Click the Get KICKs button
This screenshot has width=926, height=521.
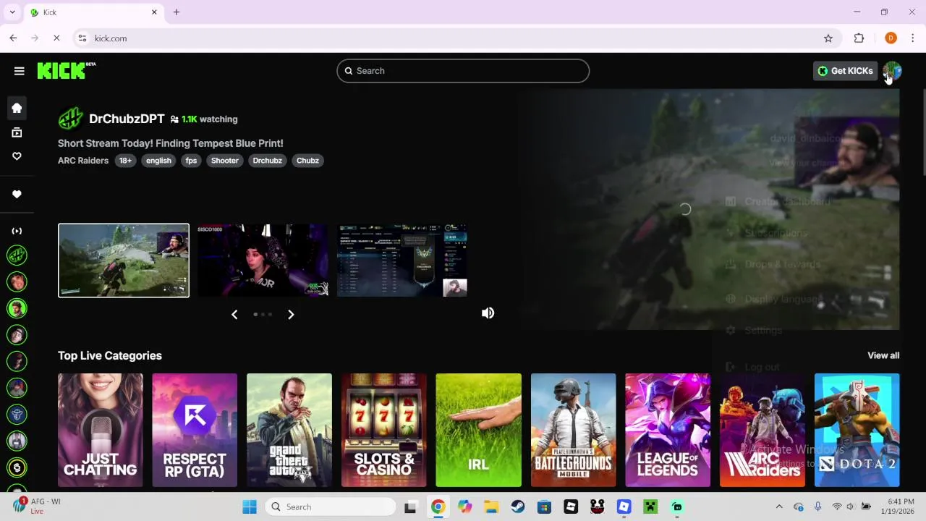point(845,71)
